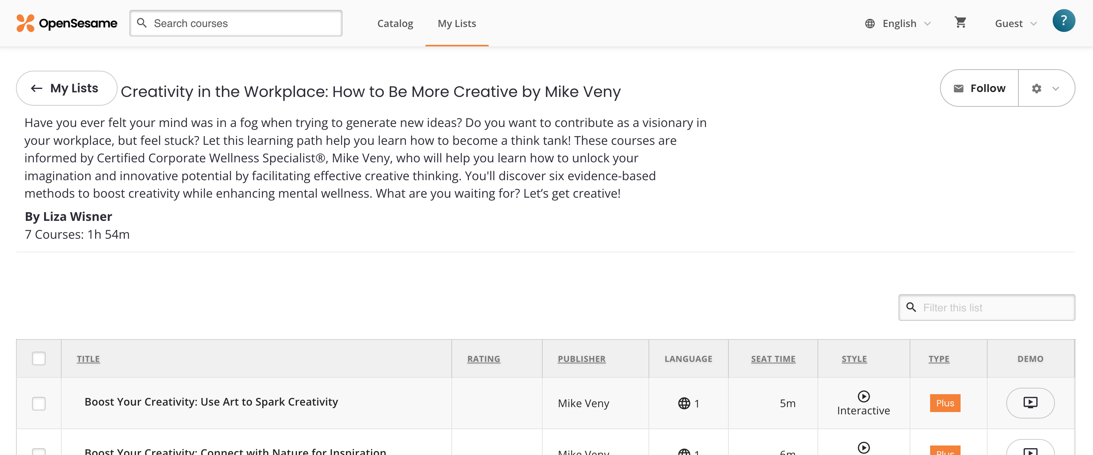Switch to the Catalog tab

point(395,23)
